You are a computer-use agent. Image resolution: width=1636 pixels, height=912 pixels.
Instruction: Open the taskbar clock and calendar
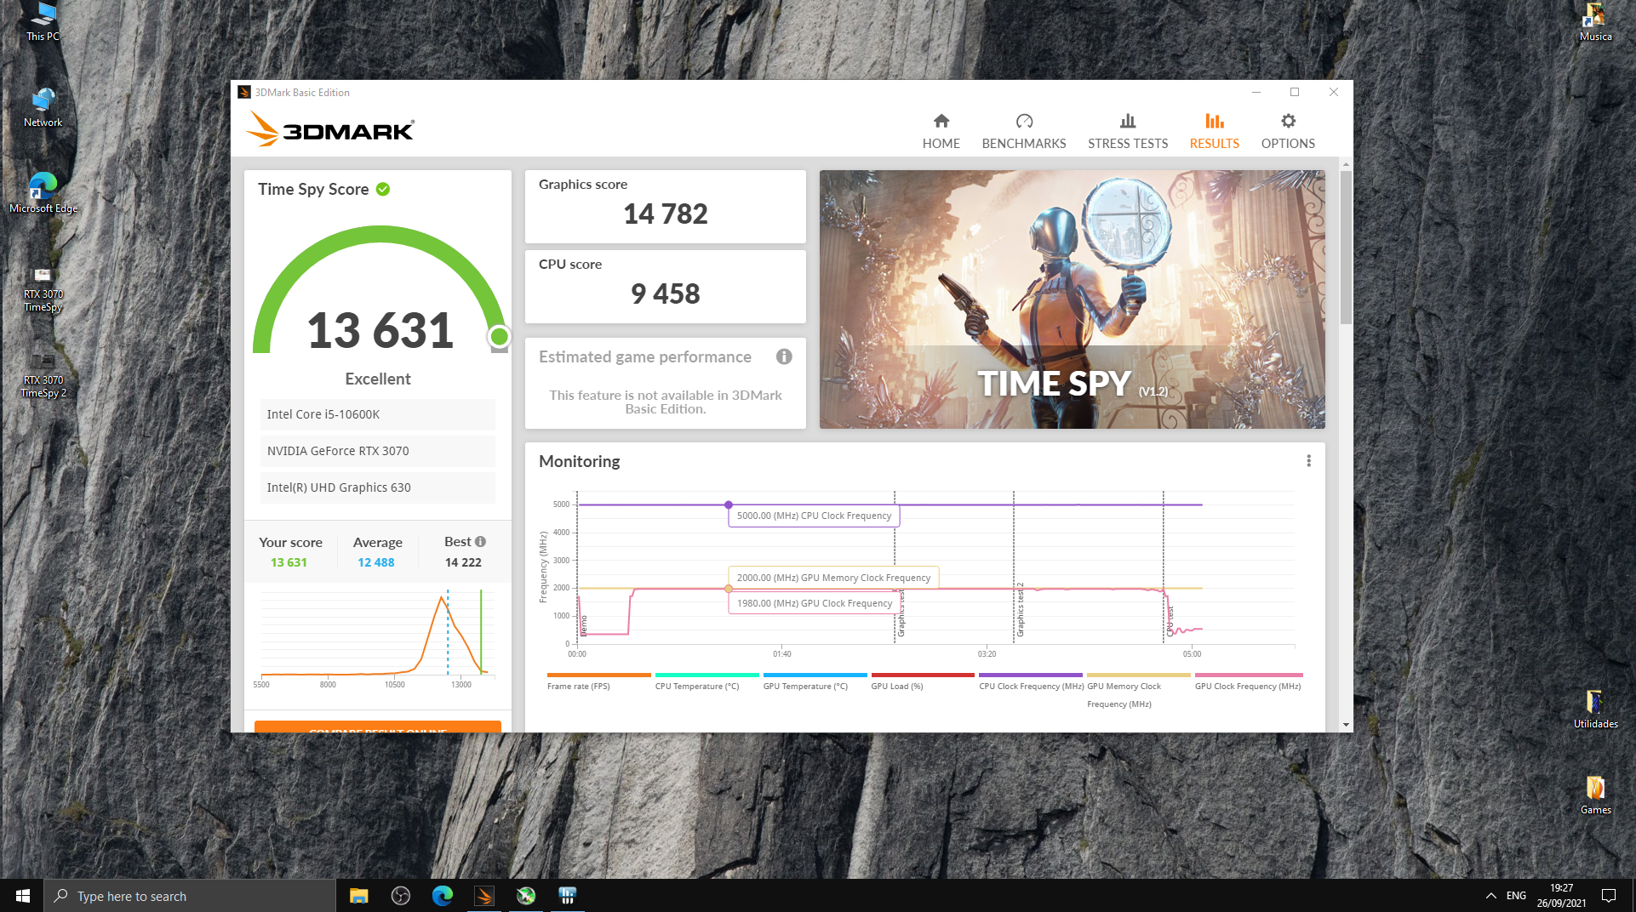tap(1561, 896)
